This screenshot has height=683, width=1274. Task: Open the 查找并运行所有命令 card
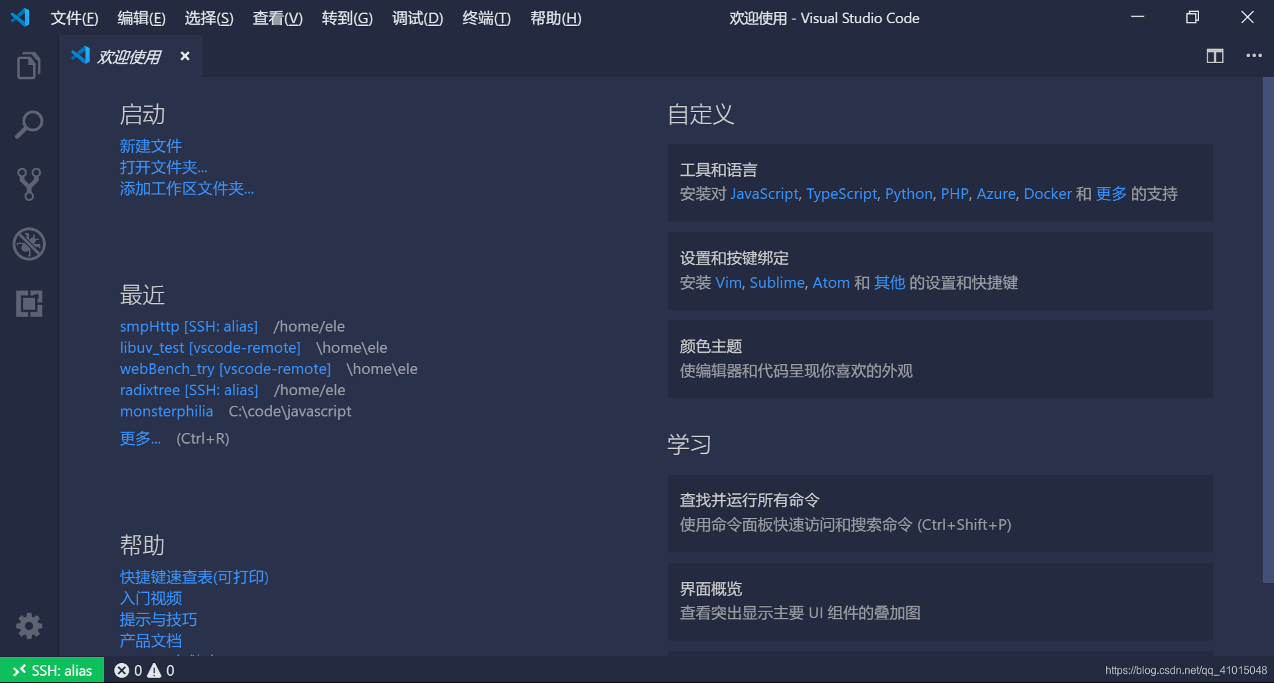pyautogui.click(x=940, y=513)
